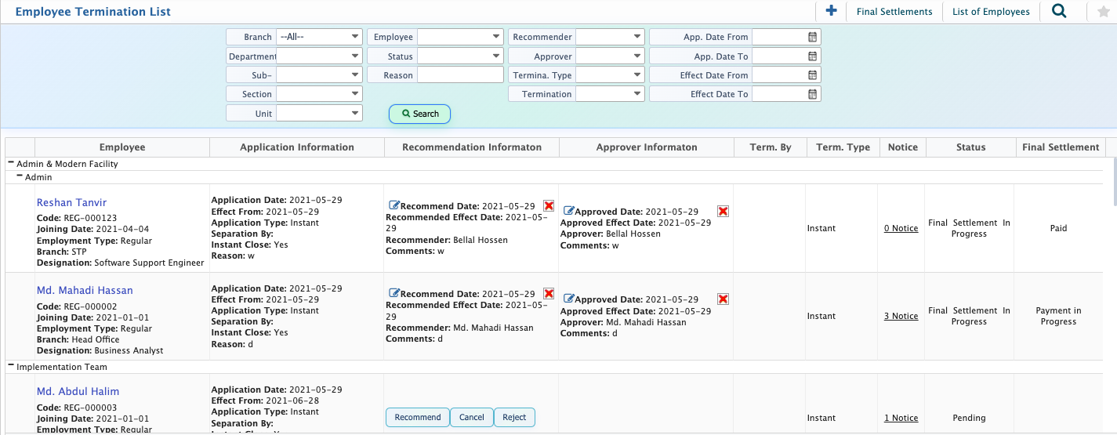The width and height of the screenshot is (1117, 435).
Task: Open List of Employees page
Action: (x=991, y=12)
